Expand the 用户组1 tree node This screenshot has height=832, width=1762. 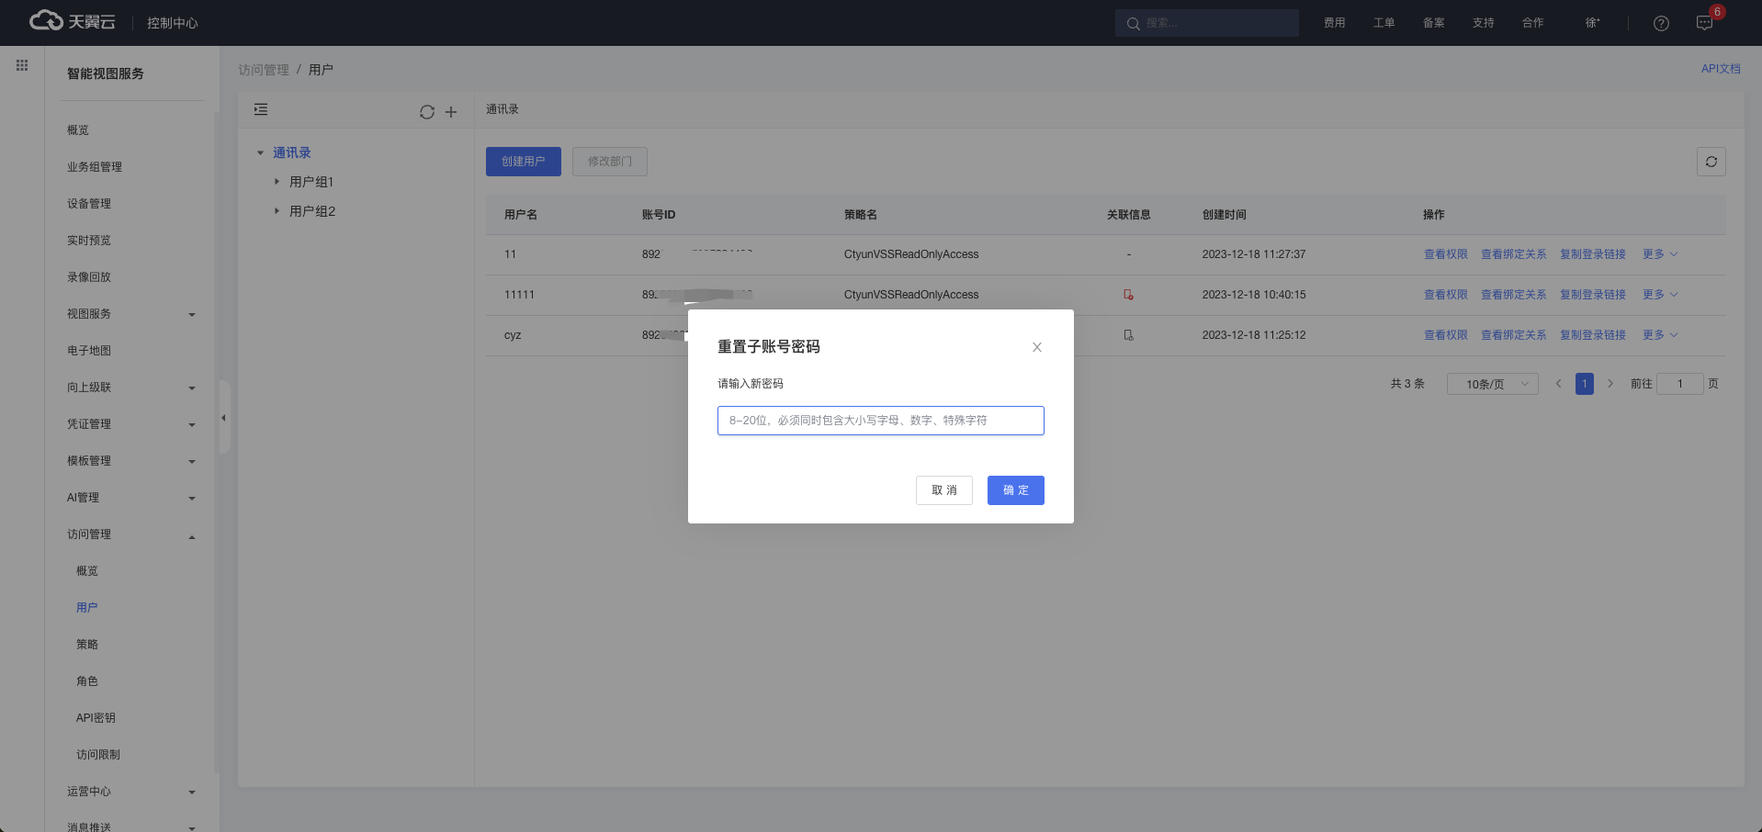click(x=277, y=182)
